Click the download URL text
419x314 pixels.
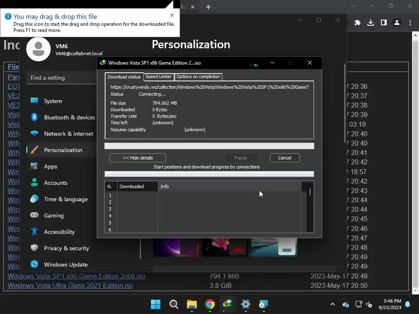[209, 87]
